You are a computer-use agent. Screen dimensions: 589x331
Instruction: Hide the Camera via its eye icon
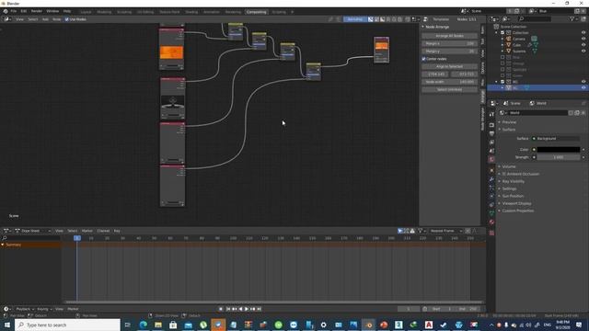point(583,39)
